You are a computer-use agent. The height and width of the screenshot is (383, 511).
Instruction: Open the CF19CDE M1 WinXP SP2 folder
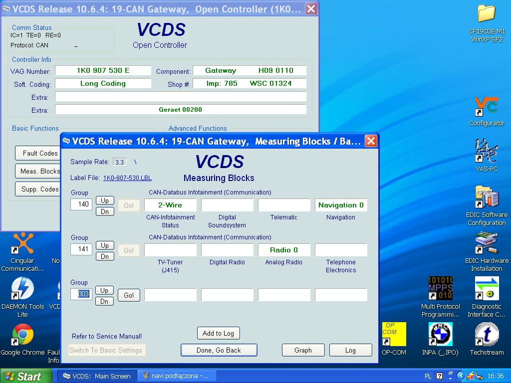tap(487, 23)
